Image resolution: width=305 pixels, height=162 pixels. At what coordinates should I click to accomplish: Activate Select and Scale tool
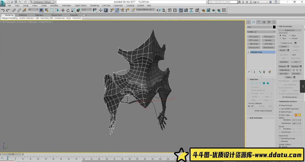point(73,10)
